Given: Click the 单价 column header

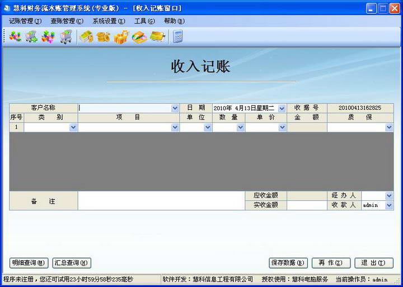Looking at the screenshot, I should pyautogui.click(x=266, y=117).
